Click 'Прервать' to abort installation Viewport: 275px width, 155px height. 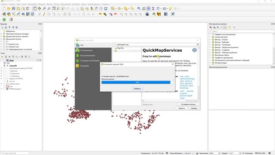click(137, 89)
